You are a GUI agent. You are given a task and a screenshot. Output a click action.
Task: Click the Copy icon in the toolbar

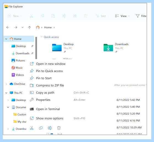(42, 16)
